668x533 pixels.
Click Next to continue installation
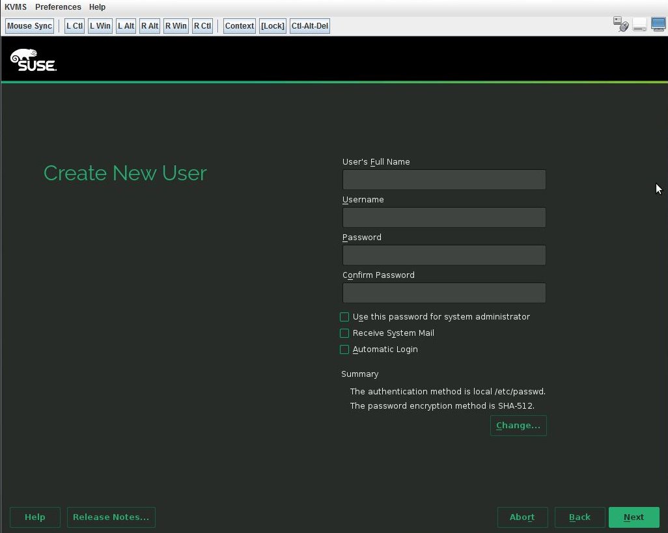point(633,517)
